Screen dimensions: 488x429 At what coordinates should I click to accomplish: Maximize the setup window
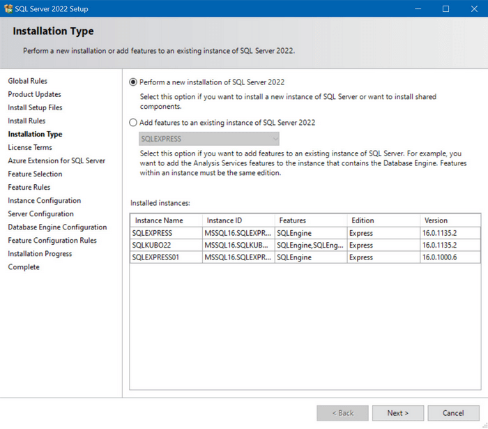pos(445,9)
